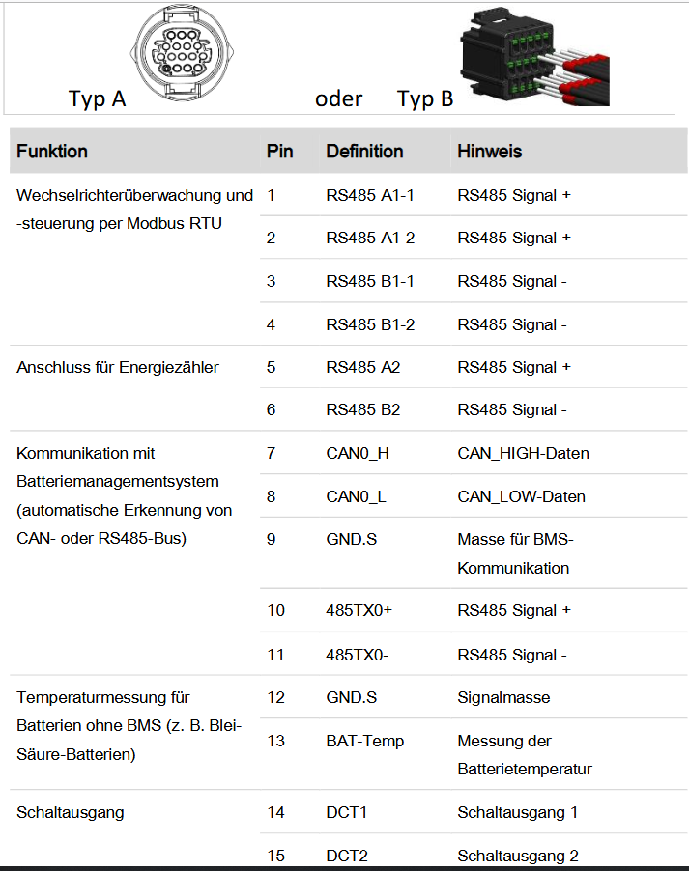Click the RS485 A1-1 definition cell
The width and height of the screenshot is (689, 871).
point(370,195)
